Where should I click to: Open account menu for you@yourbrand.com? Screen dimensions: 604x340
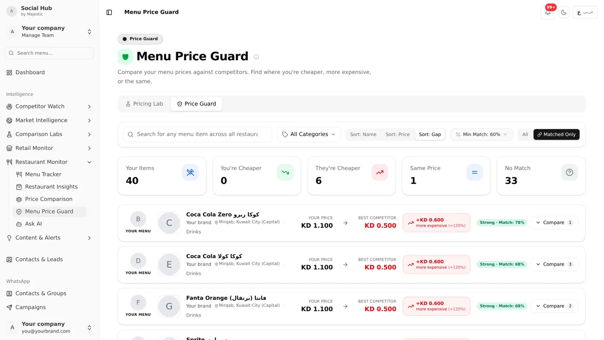point(50,328)
